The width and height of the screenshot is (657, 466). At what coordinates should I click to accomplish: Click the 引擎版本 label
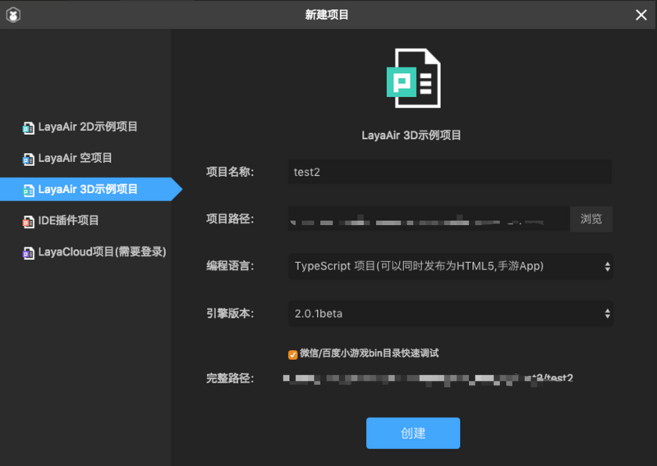point(230,314)
